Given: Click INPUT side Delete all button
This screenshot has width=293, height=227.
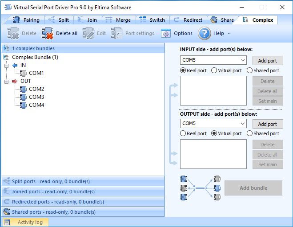Looking at the screenshot, I should [268, 91].
